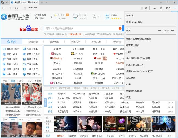Click the three-dot more menu button
The image size is (178, 138).
tap(174, 8)
